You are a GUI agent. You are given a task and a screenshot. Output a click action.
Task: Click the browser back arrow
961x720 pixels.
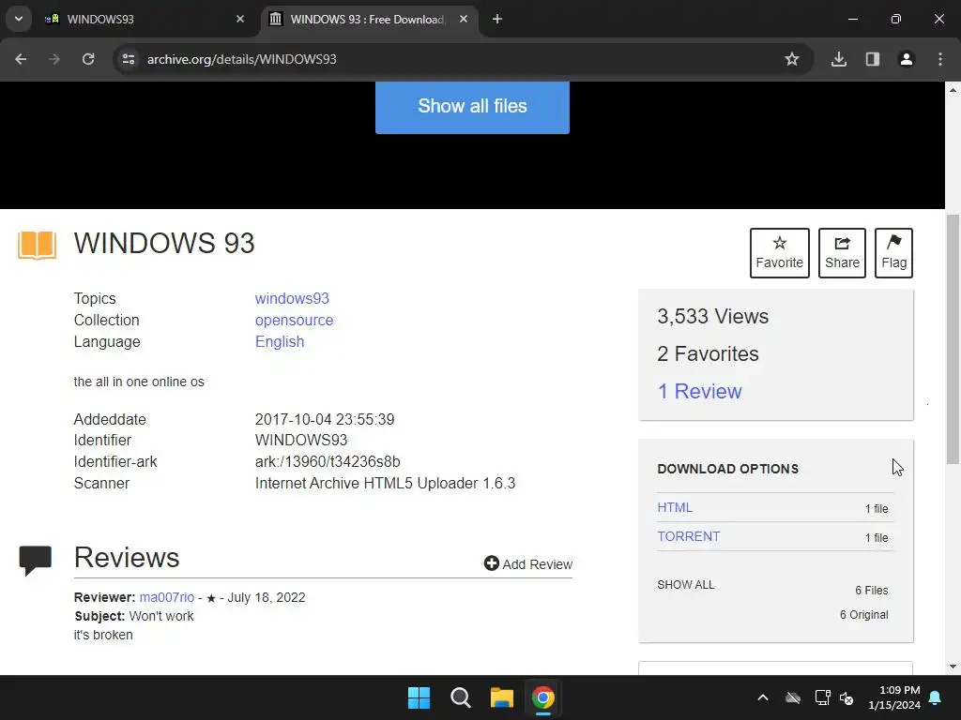pyautogui.click(x=21, y=59)
